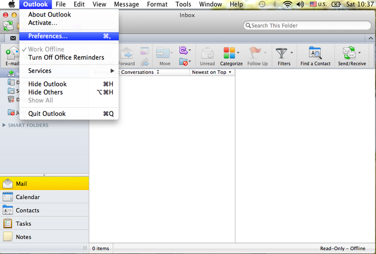Image resolution: width=376 pixels, height=254 pixels.
Task: Expand the SMART FOLDERS section
Action: [4, 125]
